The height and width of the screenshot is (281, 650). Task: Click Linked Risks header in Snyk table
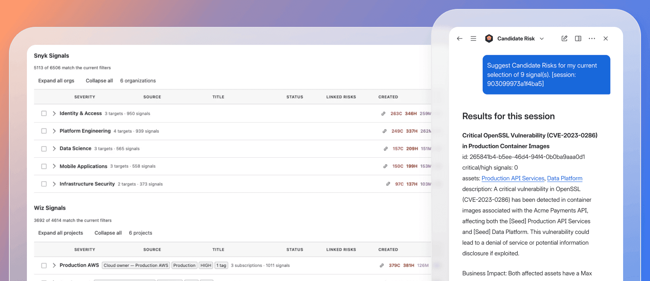(341, 97)
